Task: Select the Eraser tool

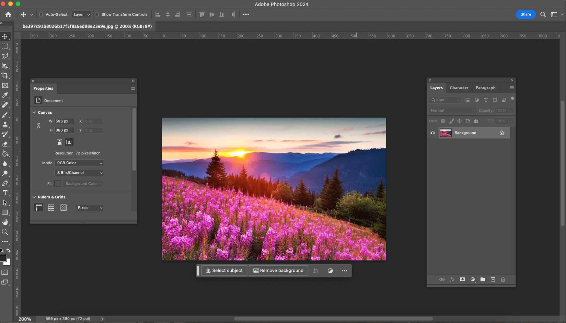Action: tap(5, 144)
